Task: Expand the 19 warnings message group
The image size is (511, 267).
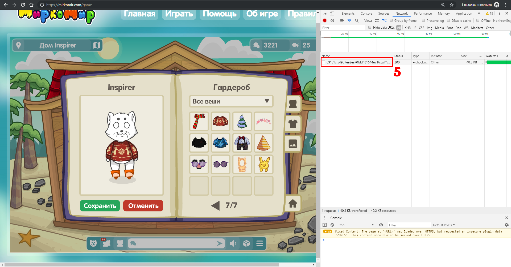Action: (328, 231)
